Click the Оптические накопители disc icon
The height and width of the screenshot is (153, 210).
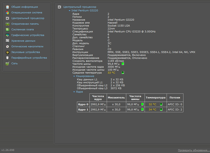(7, 46)
